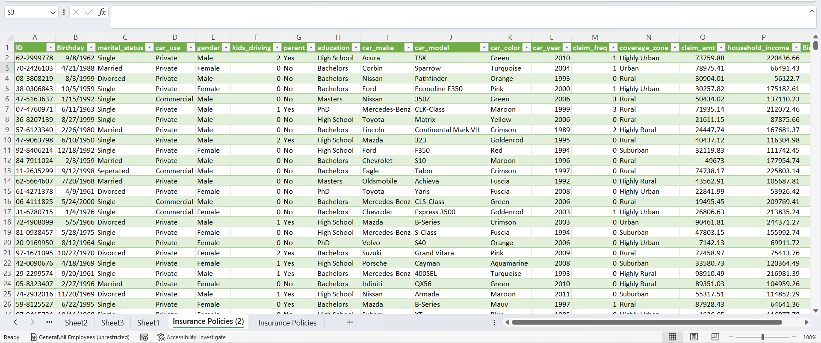Click the Cancel X formula bar icon
This screenshot has height=343, width=821.
click(76, 12)
